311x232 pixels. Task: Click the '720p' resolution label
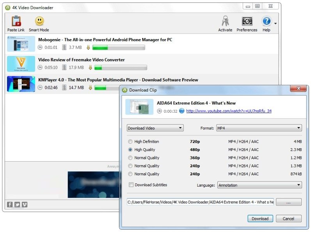click(195, 142)
